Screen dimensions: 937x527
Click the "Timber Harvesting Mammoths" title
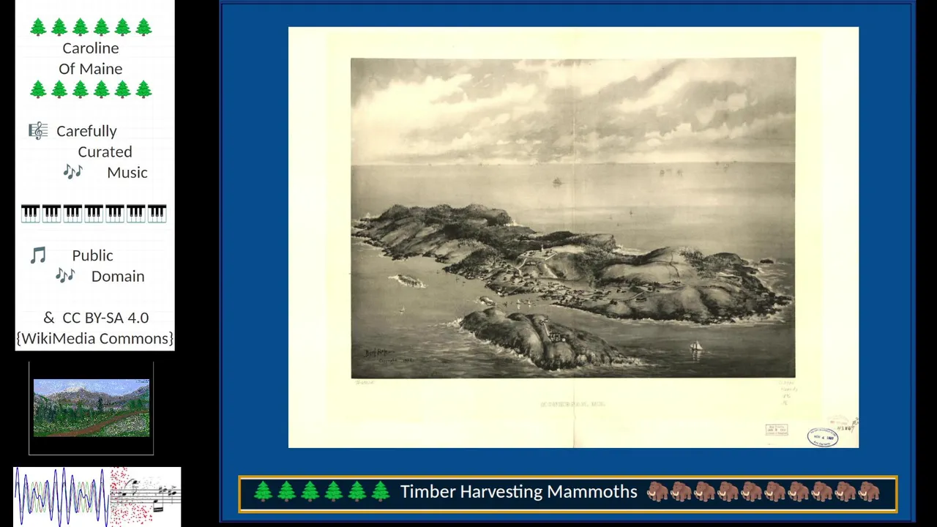(518, 492)
